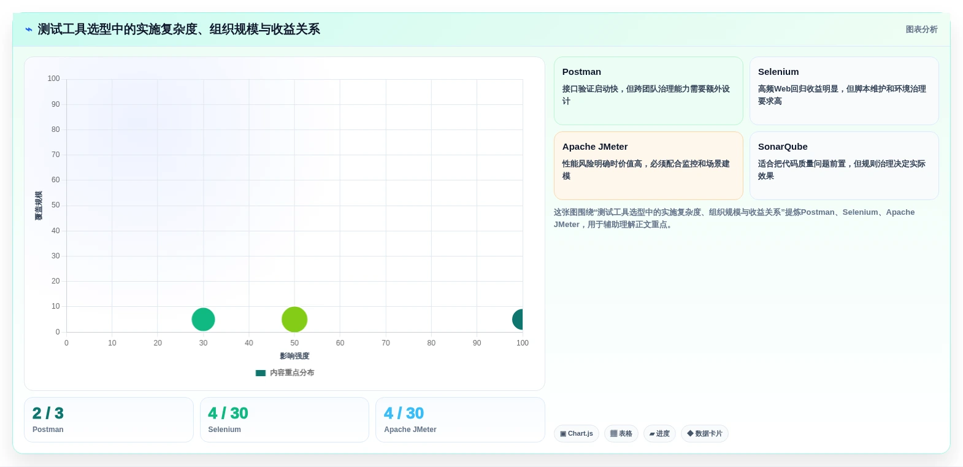The image size is (963, 467).
Task: Click the 覆盖规模 y-axis label
Action: click(39, 206)
